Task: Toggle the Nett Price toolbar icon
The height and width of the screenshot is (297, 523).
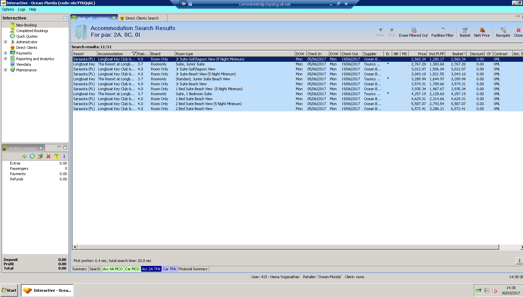Action: pos(482,30)
